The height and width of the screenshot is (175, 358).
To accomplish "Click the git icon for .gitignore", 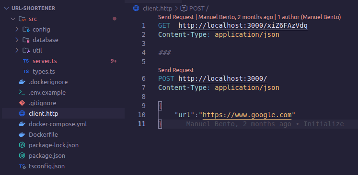I will click(x=22, y=103).
